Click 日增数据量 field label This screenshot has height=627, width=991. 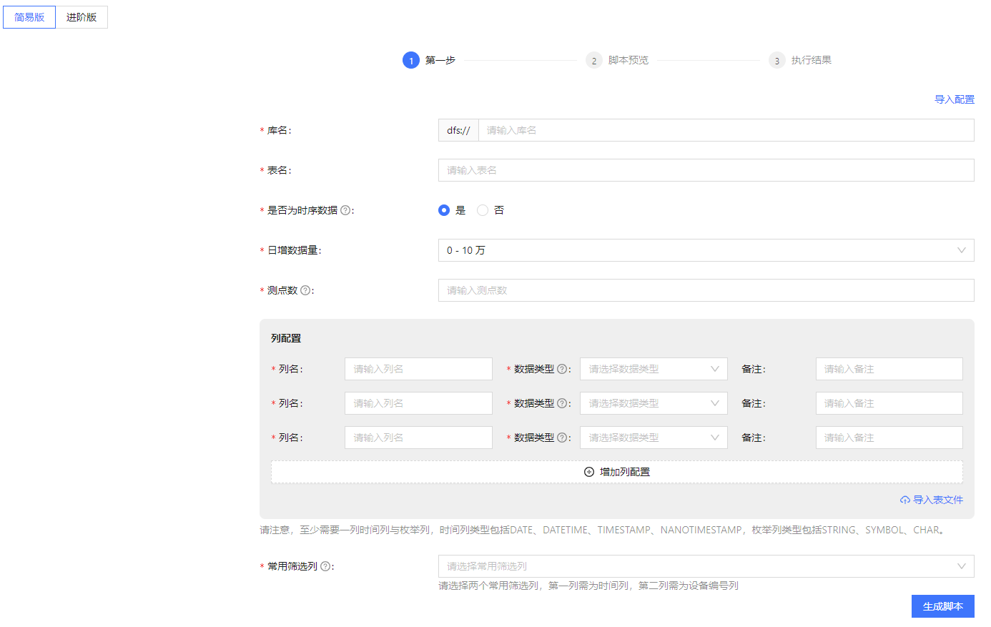295,250
